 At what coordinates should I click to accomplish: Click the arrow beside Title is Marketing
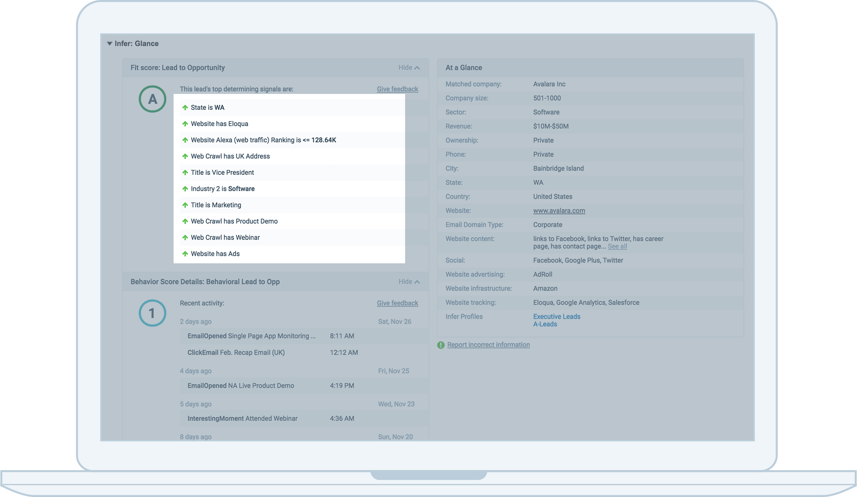coord(185,205)
